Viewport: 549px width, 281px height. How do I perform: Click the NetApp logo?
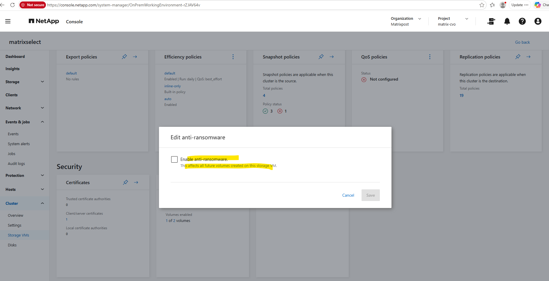[44, 21]
